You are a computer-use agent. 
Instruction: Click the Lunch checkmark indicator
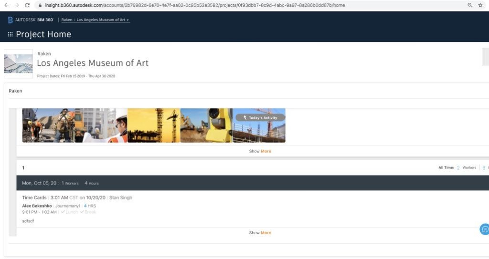(69, 212)
